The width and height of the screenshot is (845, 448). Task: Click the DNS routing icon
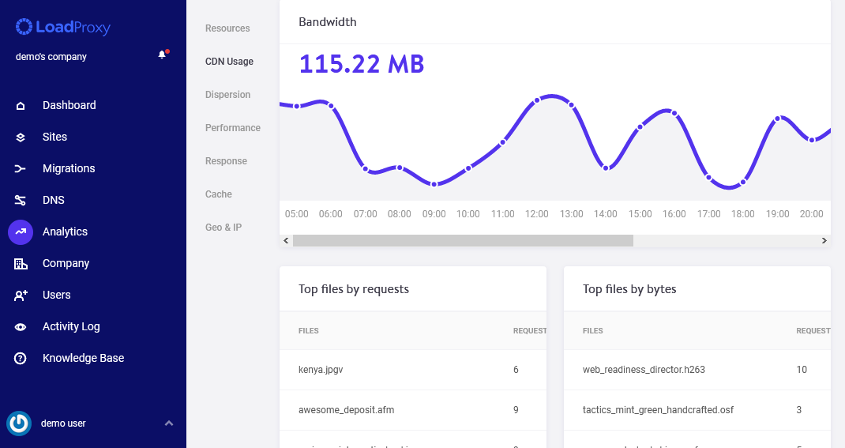(21, 201)
